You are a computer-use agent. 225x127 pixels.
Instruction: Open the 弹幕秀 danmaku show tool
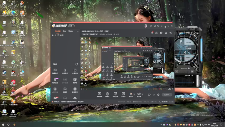(x=65, y=90)
